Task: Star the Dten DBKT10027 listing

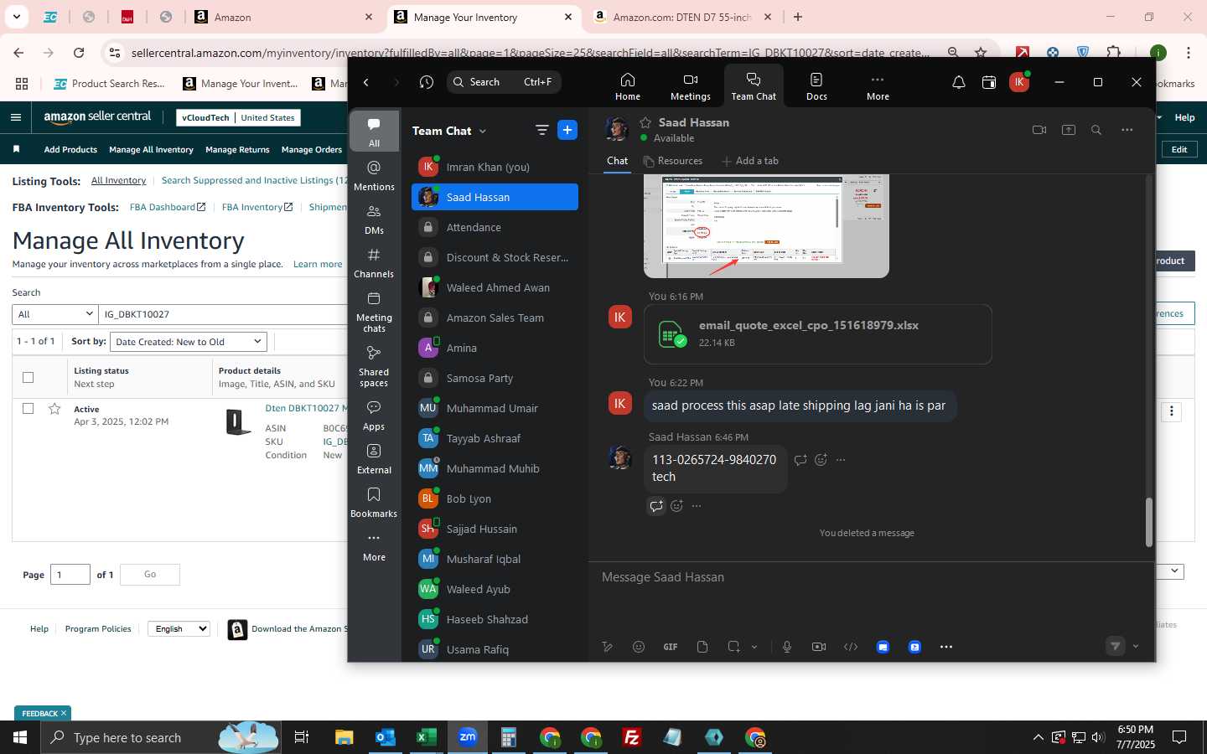Action: (x=54, y=409)
